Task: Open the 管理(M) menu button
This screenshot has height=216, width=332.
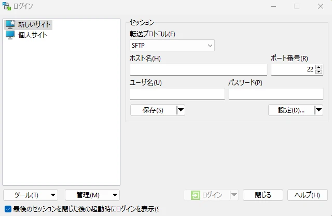Action: pos(92,195)
